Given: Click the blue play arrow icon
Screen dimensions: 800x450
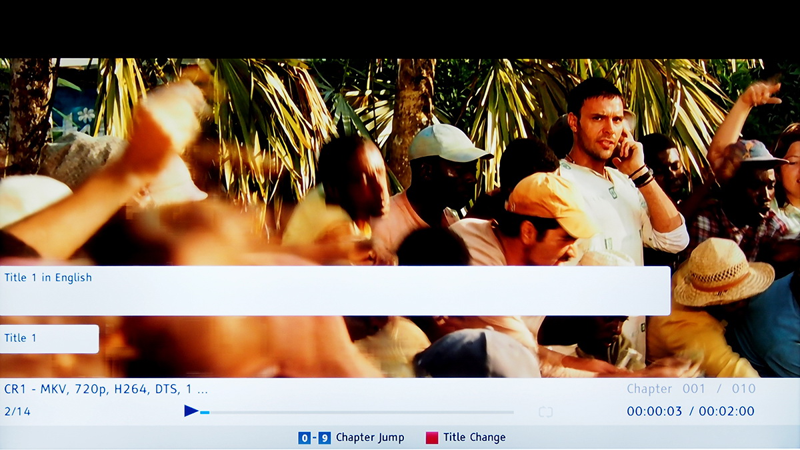Looking at the screenshot, I should click(x=191, y=411).
